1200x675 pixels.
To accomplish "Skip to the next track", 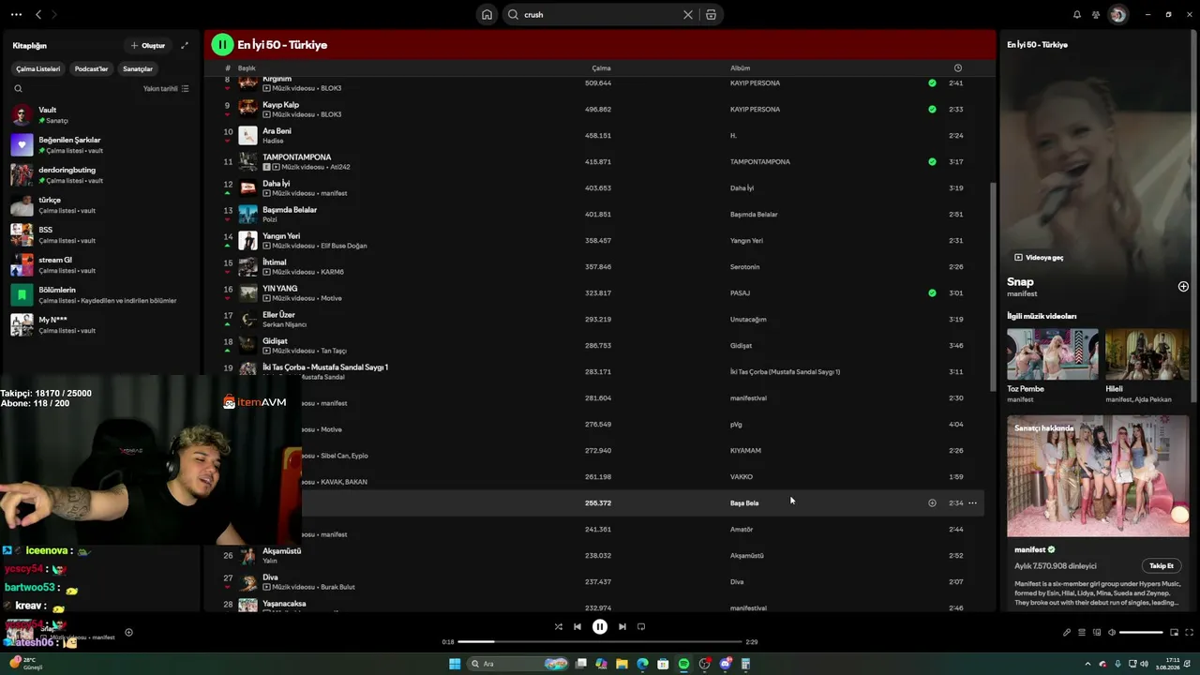I will coord(622,627).
